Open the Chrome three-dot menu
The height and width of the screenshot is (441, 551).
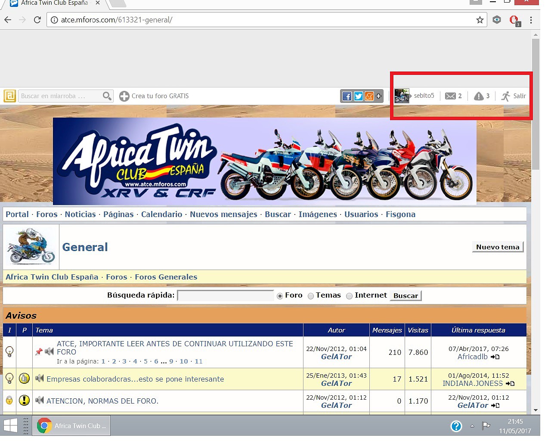click(531, 20)
